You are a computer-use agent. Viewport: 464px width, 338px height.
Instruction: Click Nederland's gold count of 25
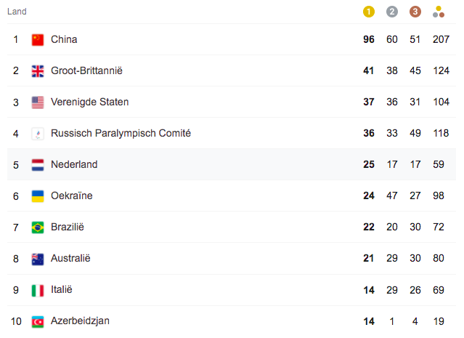(x=369, y=164)
